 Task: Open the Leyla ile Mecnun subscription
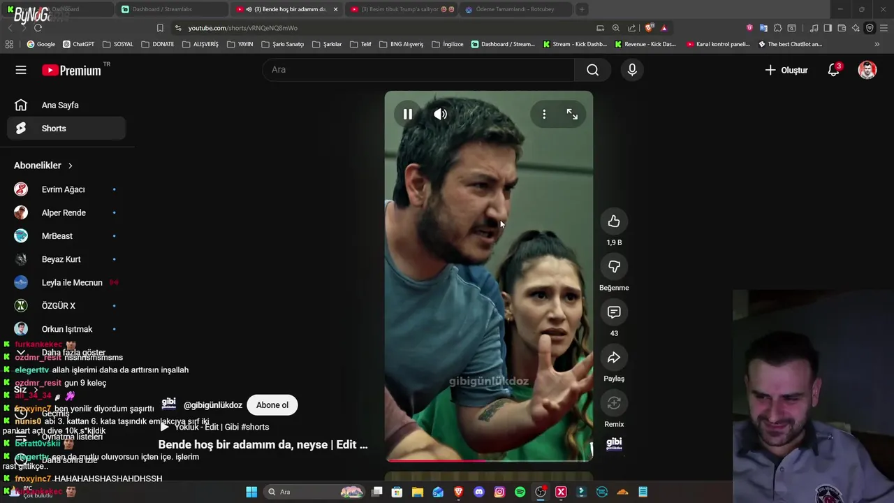(x=66, y=282)
